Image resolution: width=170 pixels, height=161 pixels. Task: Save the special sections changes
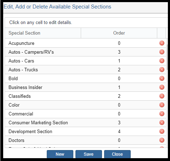pos(89,154)
